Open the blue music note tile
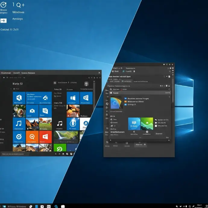 click(19, 124)
